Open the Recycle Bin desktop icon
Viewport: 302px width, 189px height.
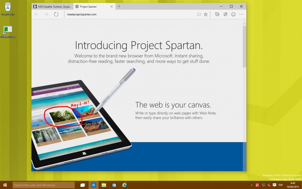(8, 9)
